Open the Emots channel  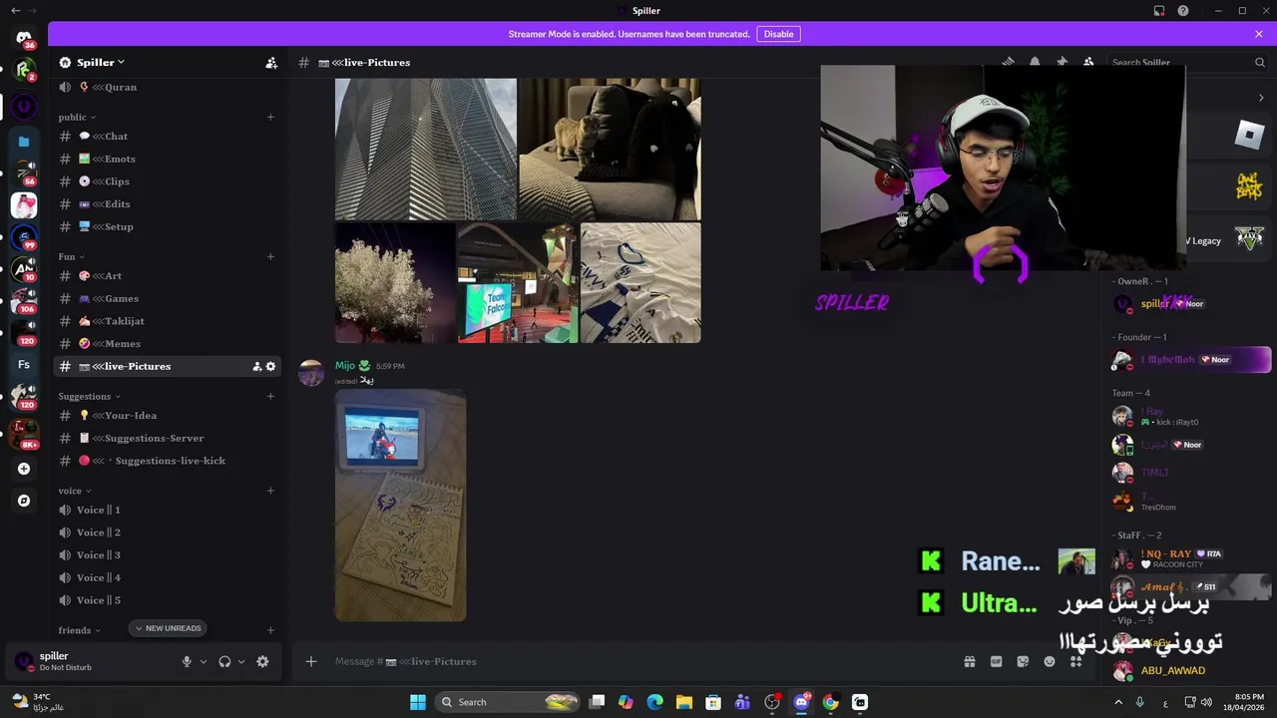point(167,159)
